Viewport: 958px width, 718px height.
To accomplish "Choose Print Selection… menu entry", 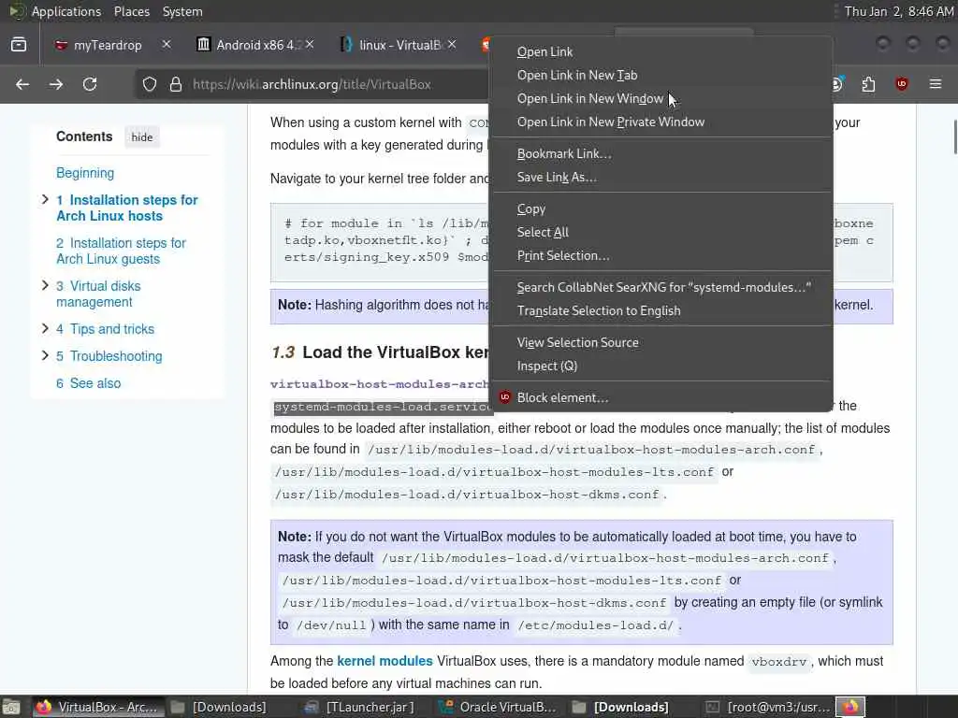I will tap(662, 255).
